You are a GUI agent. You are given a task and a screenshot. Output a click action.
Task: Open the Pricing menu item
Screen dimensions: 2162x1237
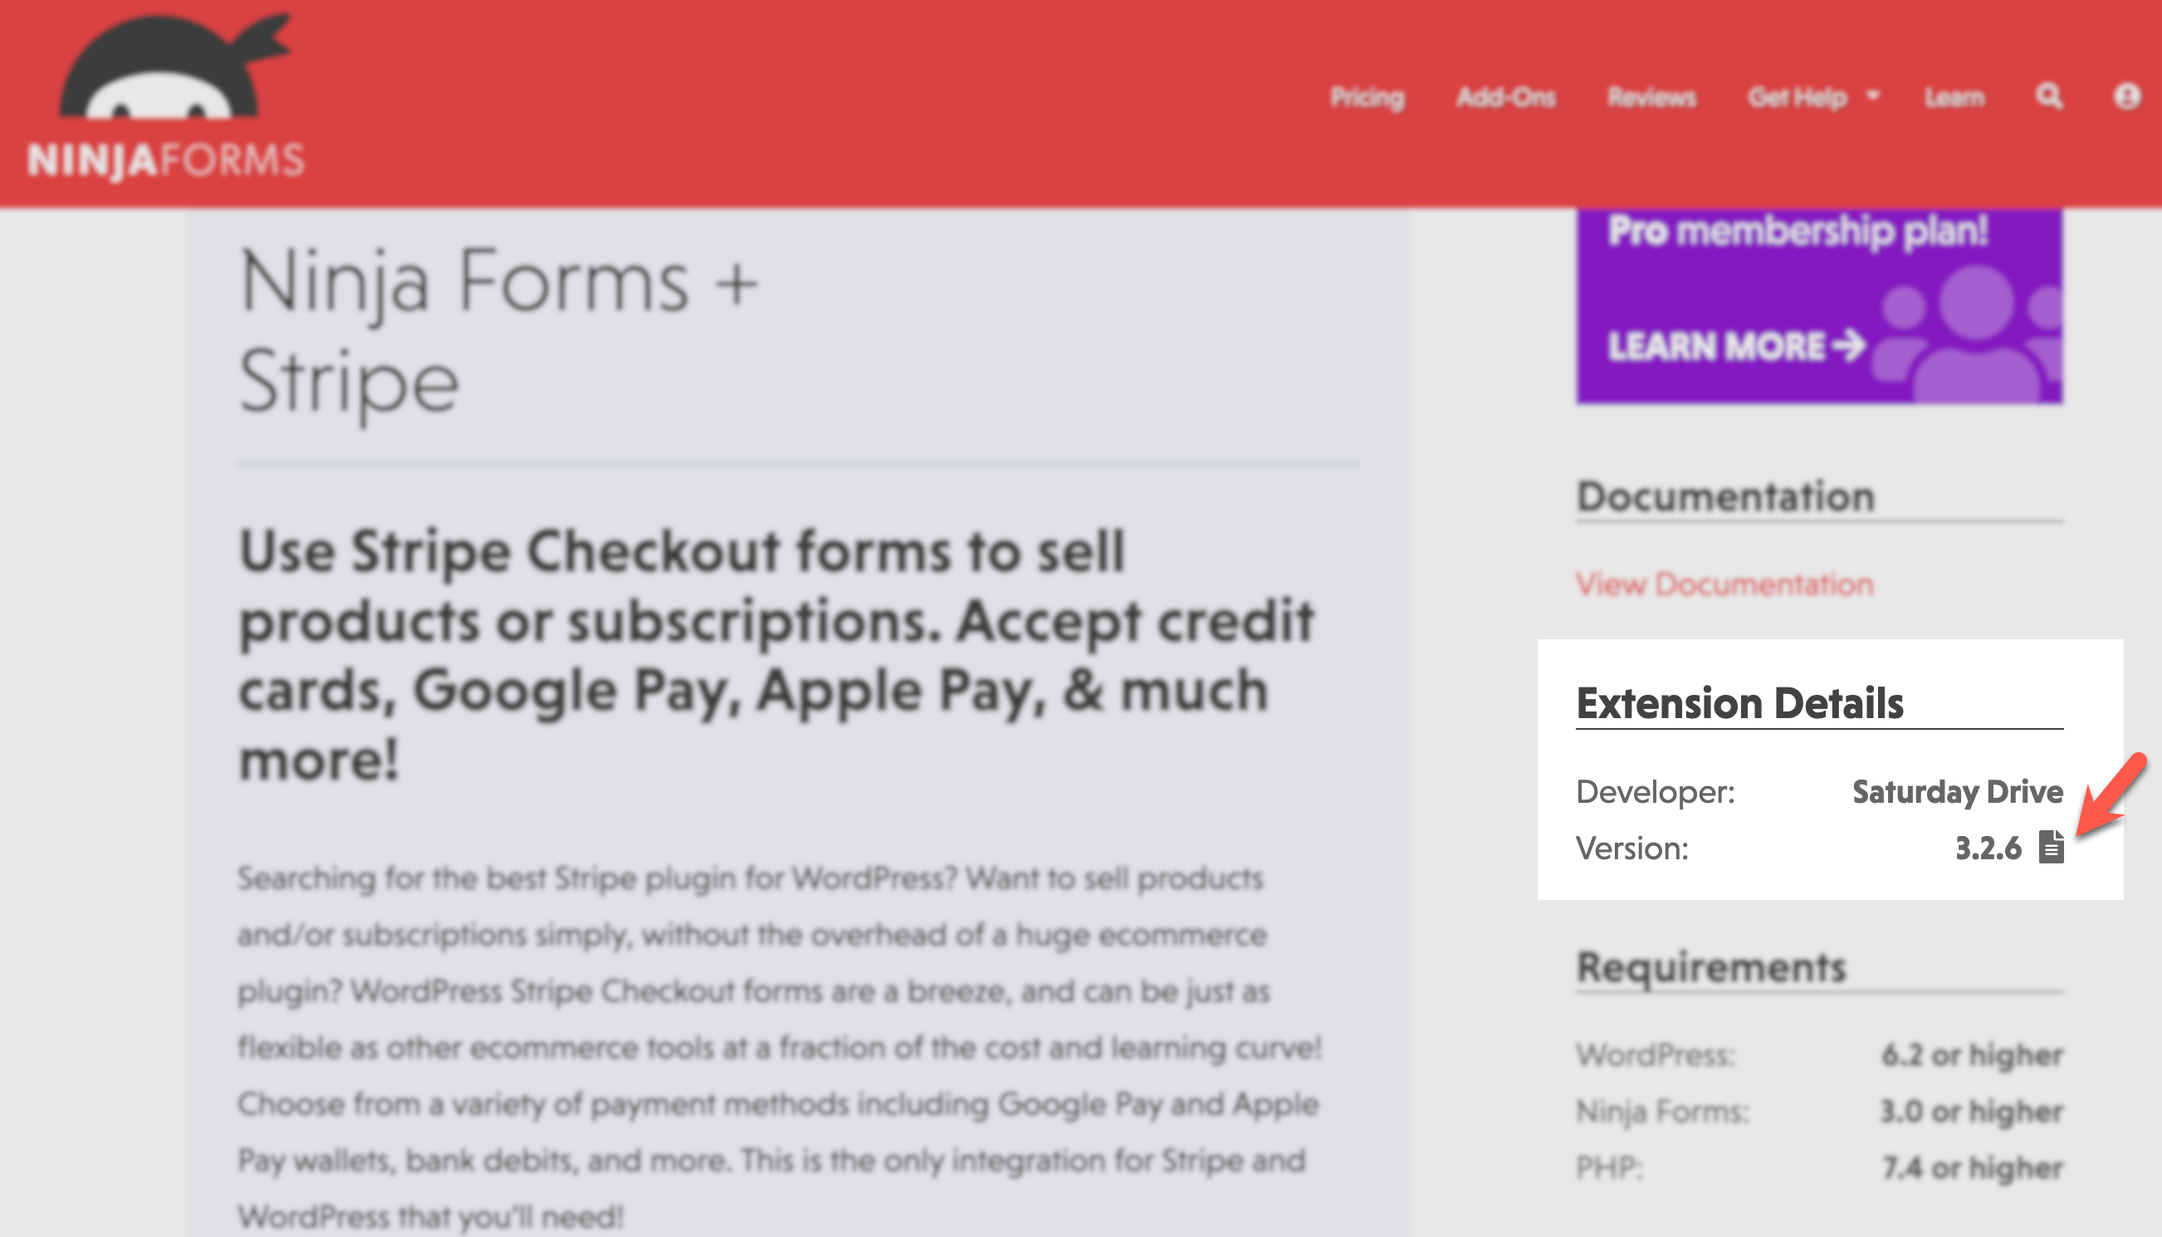[1367, 98]
